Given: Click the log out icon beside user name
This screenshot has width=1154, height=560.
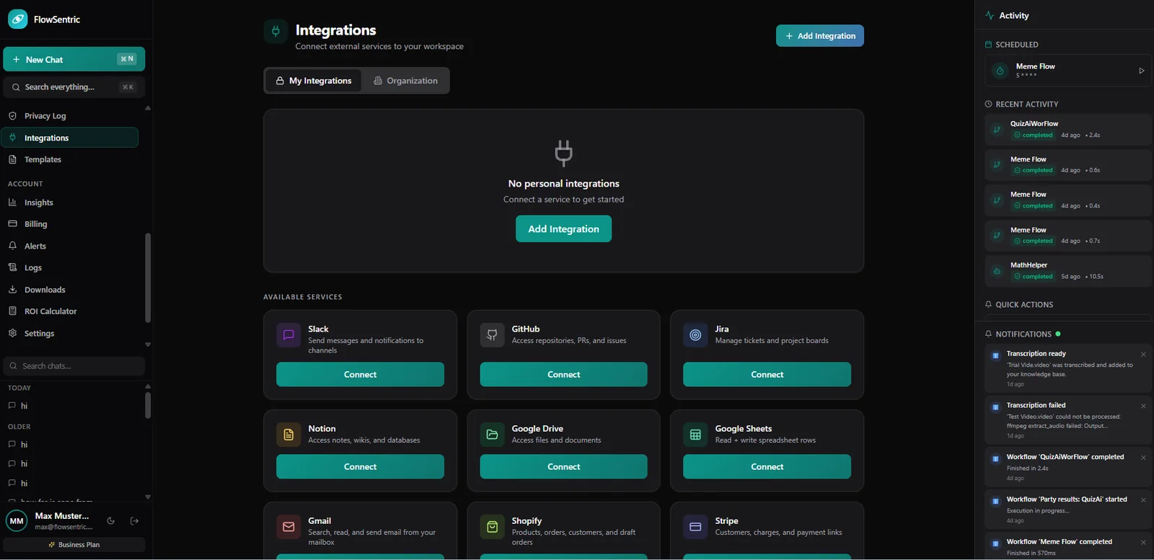Looking at the screenshot, I should 134,521.
